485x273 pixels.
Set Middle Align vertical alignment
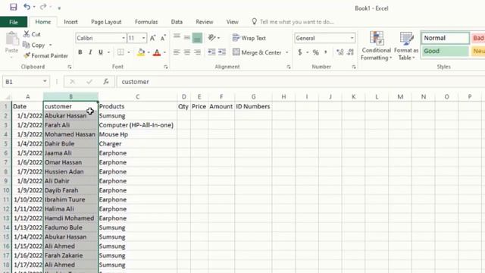point(187,37)
